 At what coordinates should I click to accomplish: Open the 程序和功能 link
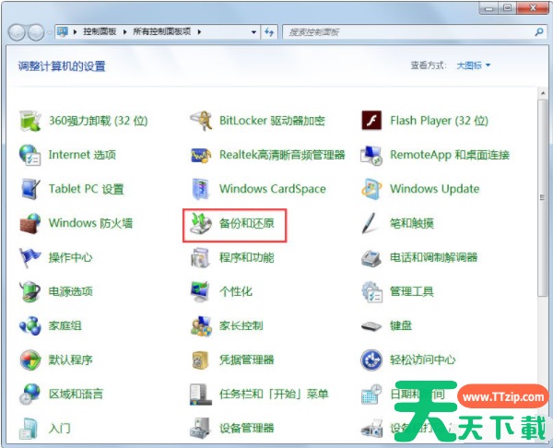[x=246, y=257]
